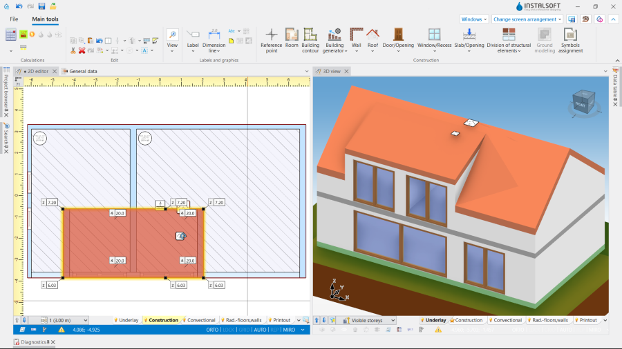Toggle ORTO mode in 2D status bar

pyautogui.click(x=212, y=330)
